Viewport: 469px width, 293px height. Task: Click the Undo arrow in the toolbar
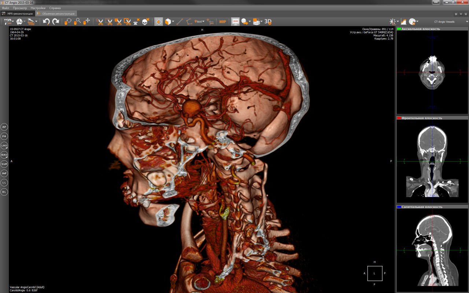click(46, 22)
